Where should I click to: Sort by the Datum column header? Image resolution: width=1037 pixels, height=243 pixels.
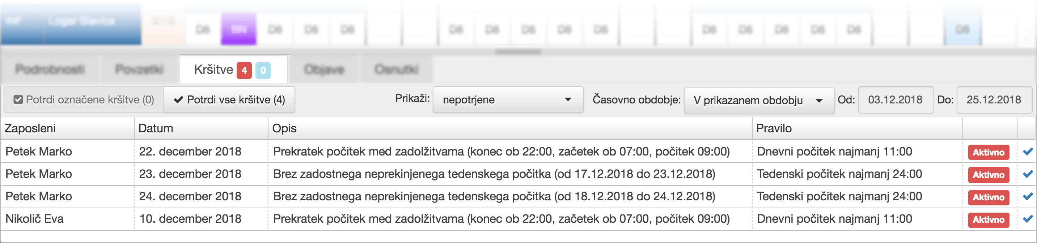(155, 128)
